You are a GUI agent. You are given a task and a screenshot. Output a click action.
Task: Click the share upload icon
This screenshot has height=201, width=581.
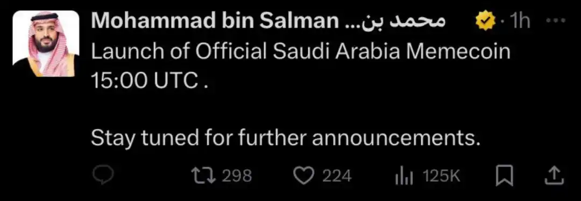coord(554,175)
